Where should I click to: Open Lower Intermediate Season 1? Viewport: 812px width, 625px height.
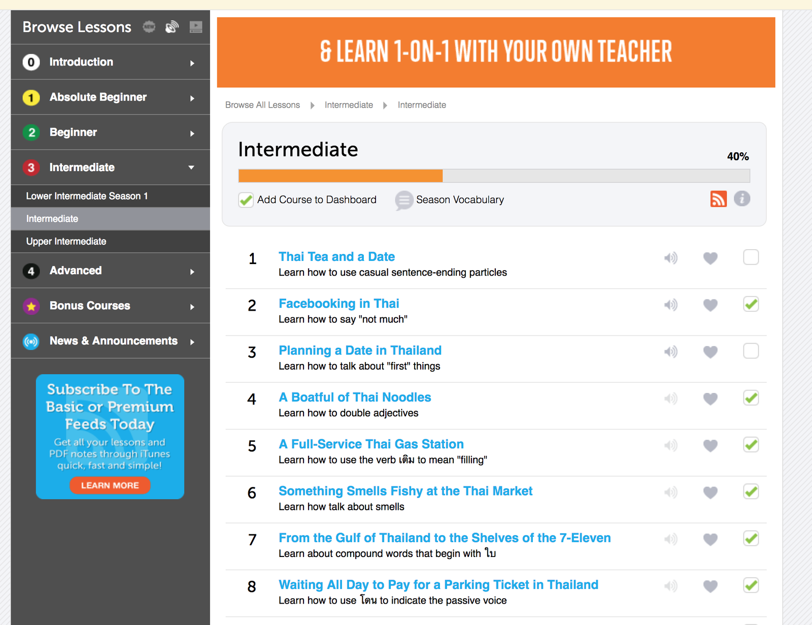[87, 196]
